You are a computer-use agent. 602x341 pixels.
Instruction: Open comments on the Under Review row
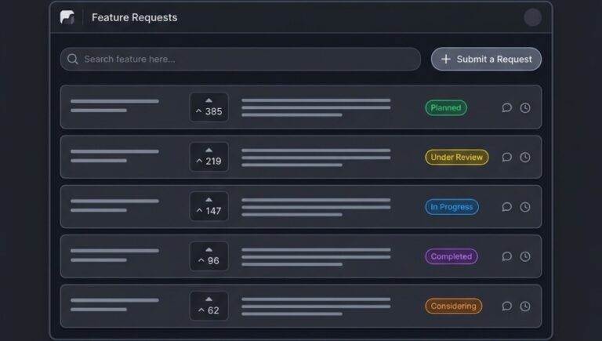(507, 157)
